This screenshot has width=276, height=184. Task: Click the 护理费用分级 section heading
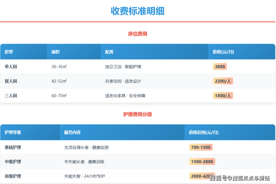click(138, 115)
